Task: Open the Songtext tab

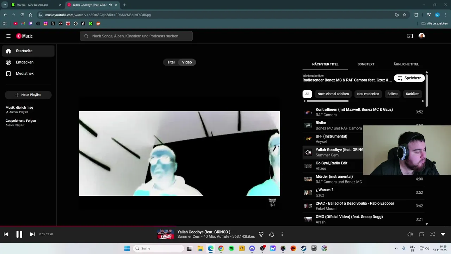Action: point(366,64)
